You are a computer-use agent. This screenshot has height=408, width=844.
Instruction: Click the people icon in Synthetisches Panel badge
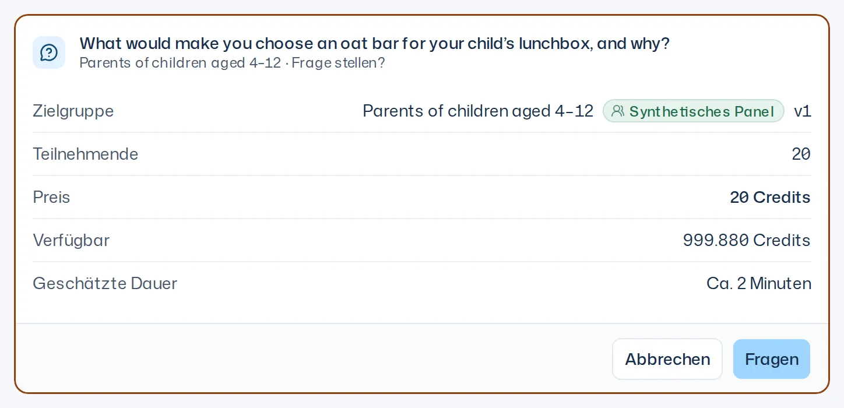click(618, 111)
